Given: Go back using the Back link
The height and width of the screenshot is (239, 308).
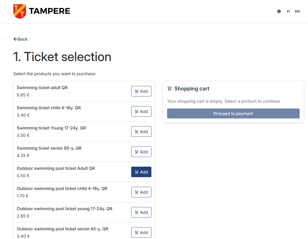Looking at the screenshot, I should [21, 39].
